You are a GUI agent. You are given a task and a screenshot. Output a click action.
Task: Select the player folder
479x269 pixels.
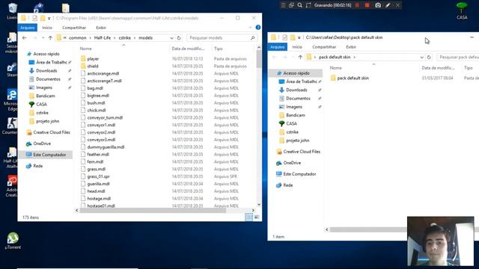click(x=93, y=59)
